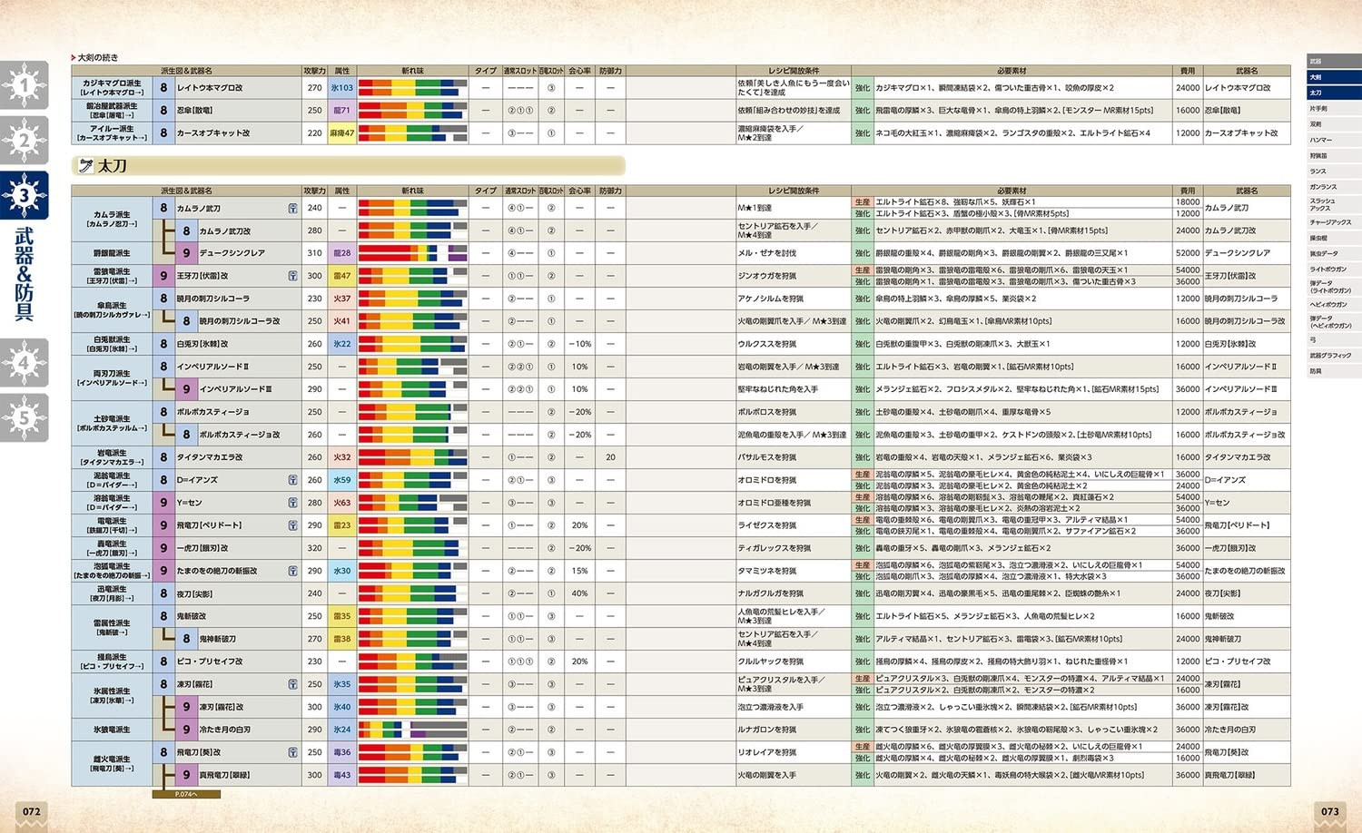Click the sword icon beside the 太刀 heading
This screenshot has width=1362, height=833.
point(86,166)
